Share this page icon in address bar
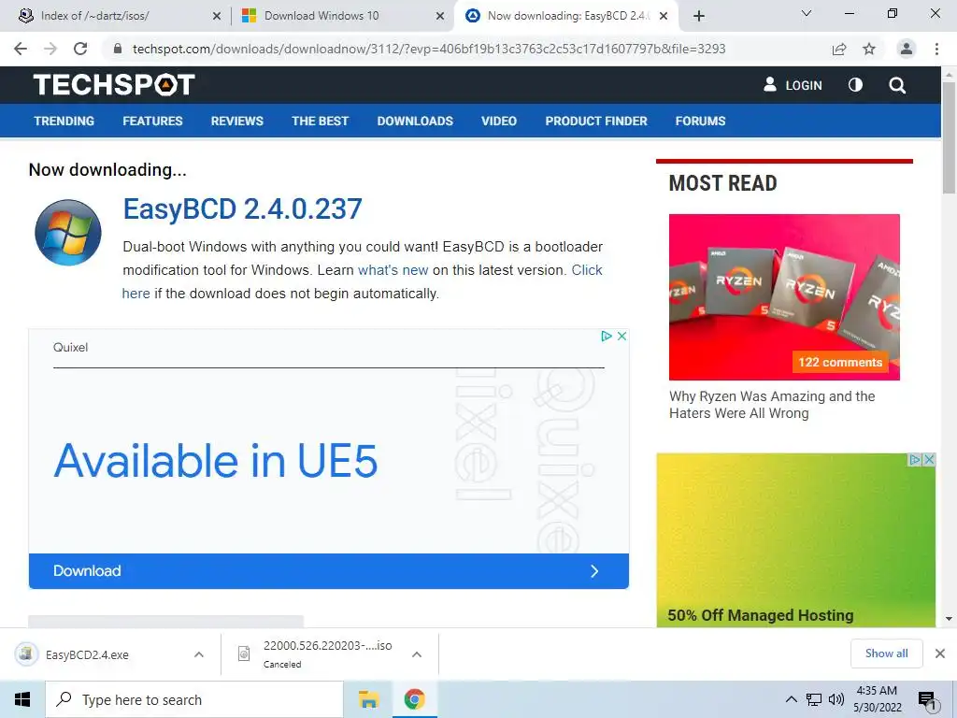Screen dimensions: 957x718 (839, 49)
